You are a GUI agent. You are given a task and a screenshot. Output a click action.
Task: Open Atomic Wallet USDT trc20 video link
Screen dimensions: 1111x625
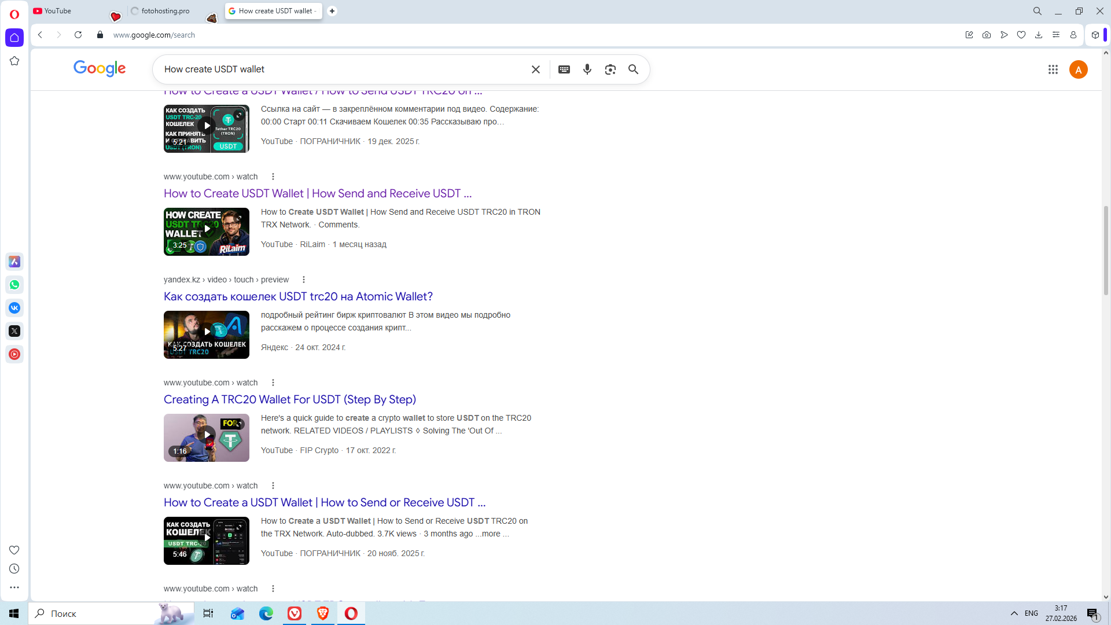[x=298, y=296]
